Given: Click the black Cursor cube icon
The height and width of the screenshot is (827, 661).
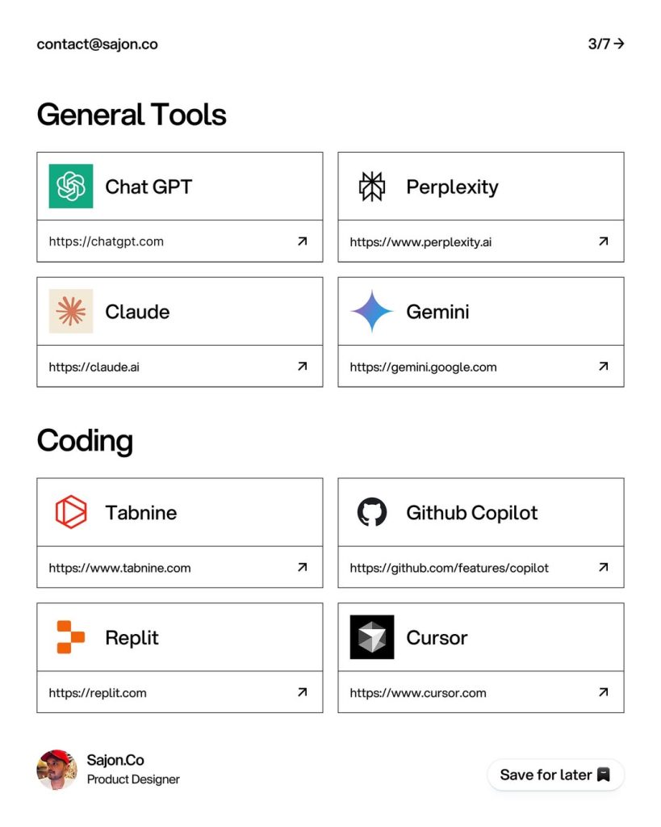Looking at the screenshot, I should [x=372, y=637].
